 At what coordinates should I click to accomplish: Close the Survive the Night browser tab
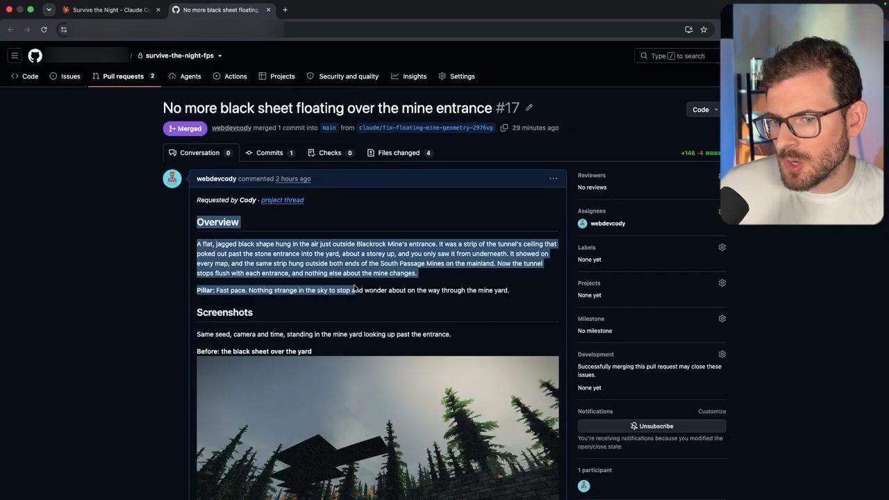(158, 10)
